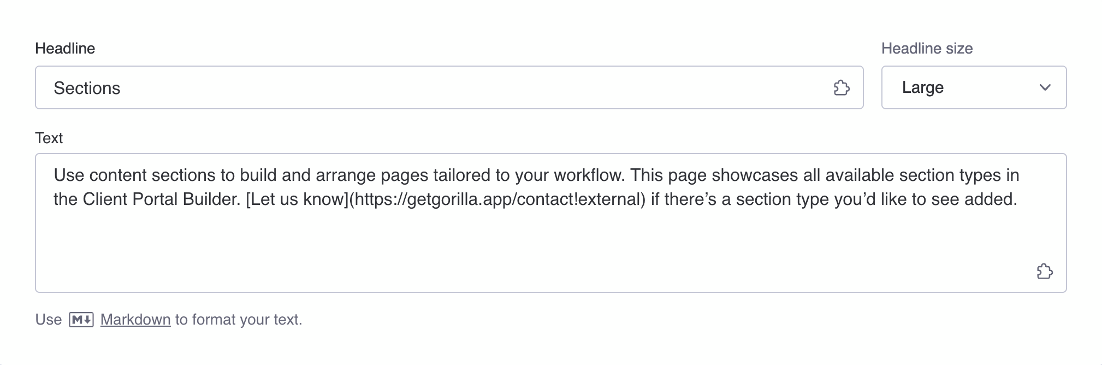Focus the Text textarea's empty lower area
The height and width of the screenshot is (365, 1102).
491,251
